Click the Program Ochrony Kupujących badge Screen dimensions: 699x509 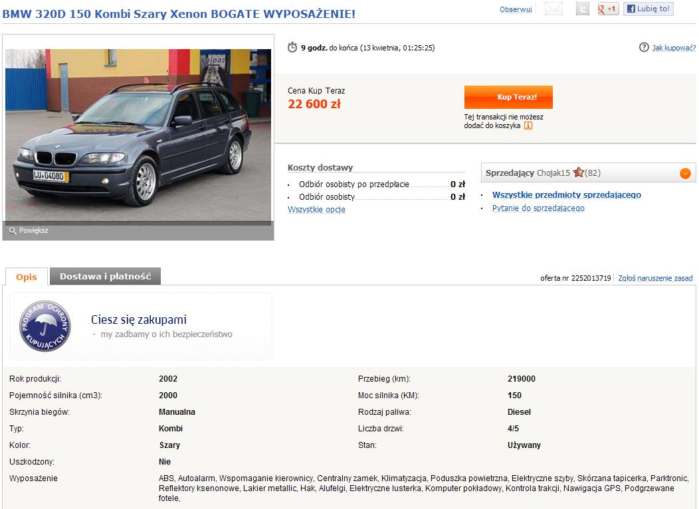click(45, 326)
